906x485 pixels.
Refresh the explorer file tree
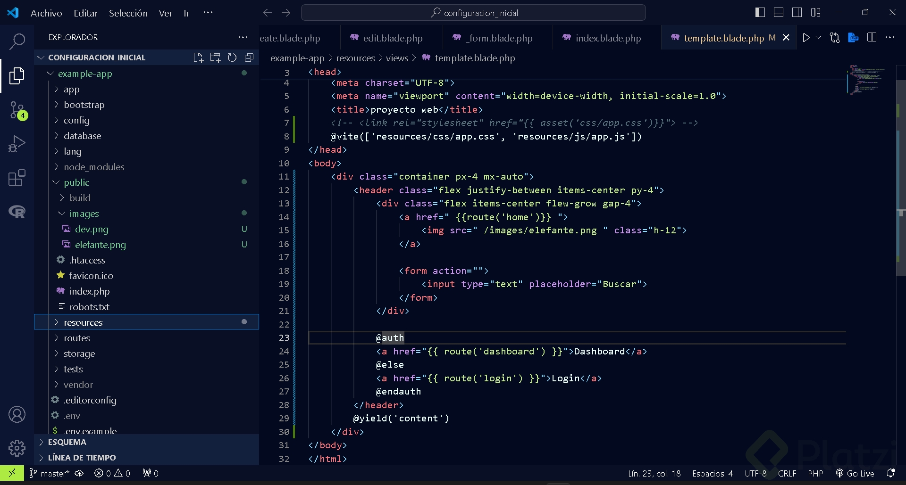click(x=232, y=58)
